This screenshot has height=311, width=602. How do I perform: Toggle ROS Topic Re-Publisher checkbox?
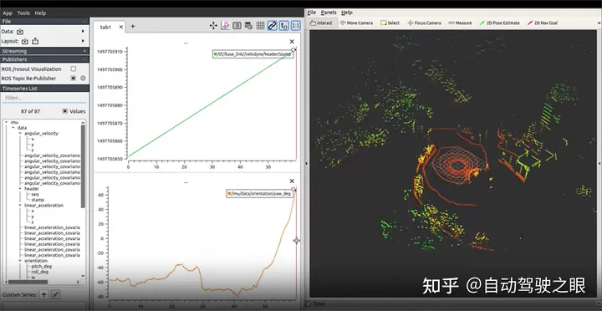(x=74, y=79)
